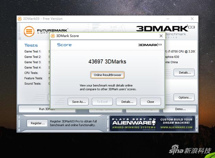Click the Score heading in dialog

tap(64, 45)
